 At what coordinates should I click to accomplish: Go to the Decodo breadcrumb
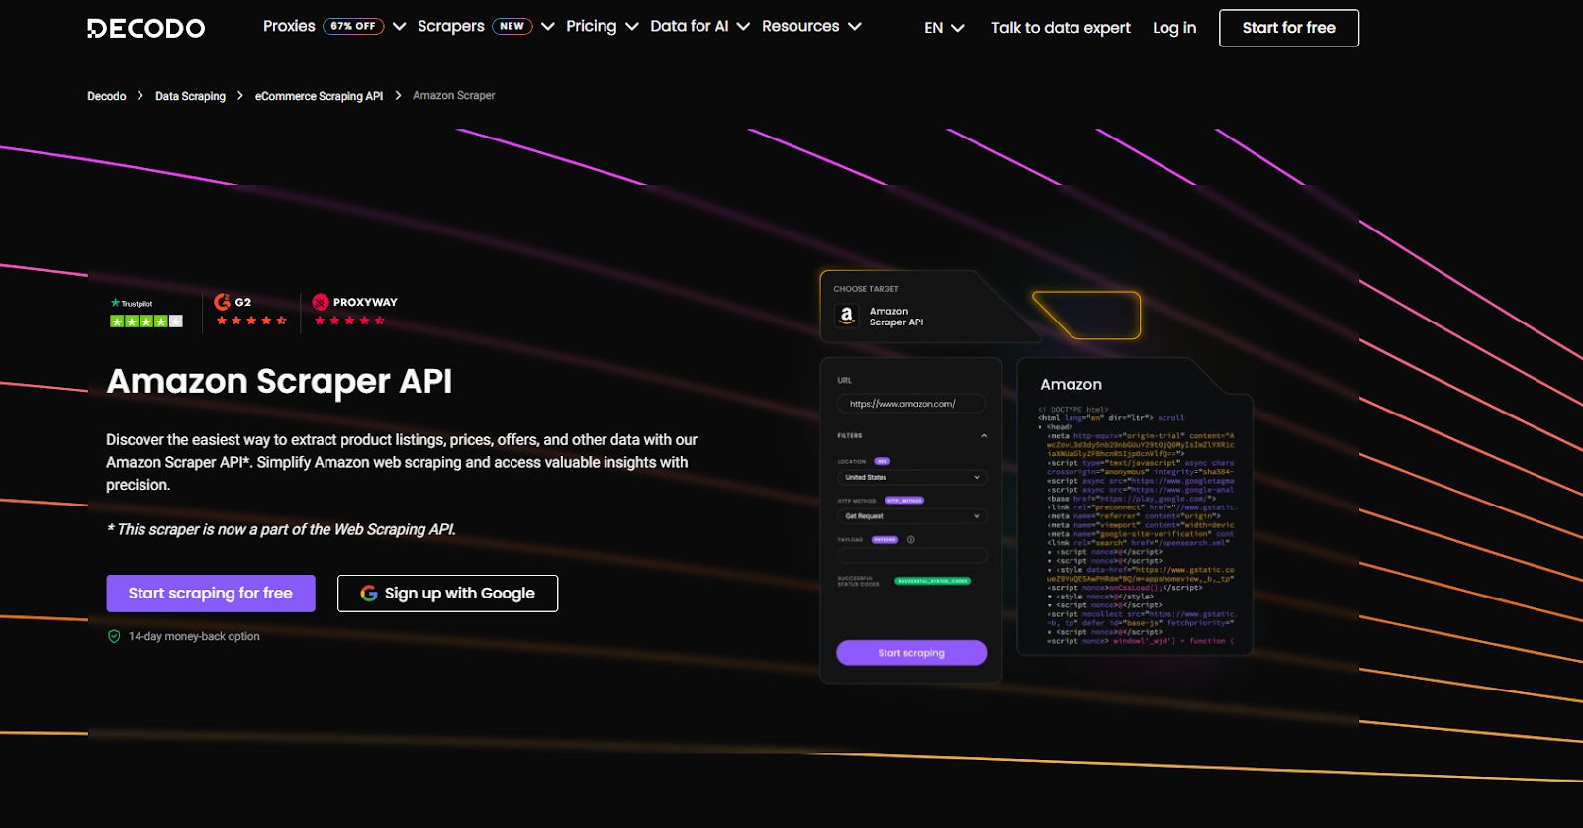coord(106,96)
